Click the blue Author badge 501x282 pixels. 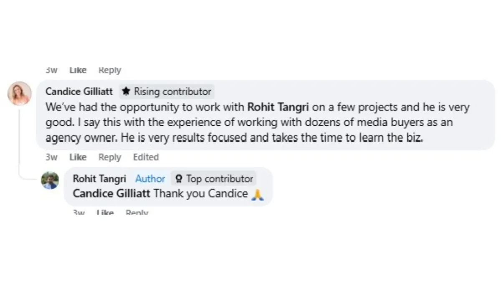pos(150,179)
